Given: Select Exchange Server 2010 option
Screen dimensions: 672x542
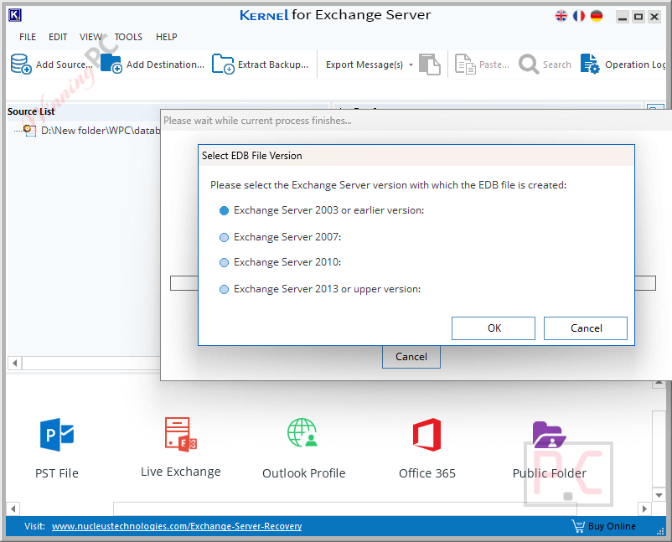Looking at the screenshot, I should click(x=224, y=262).
